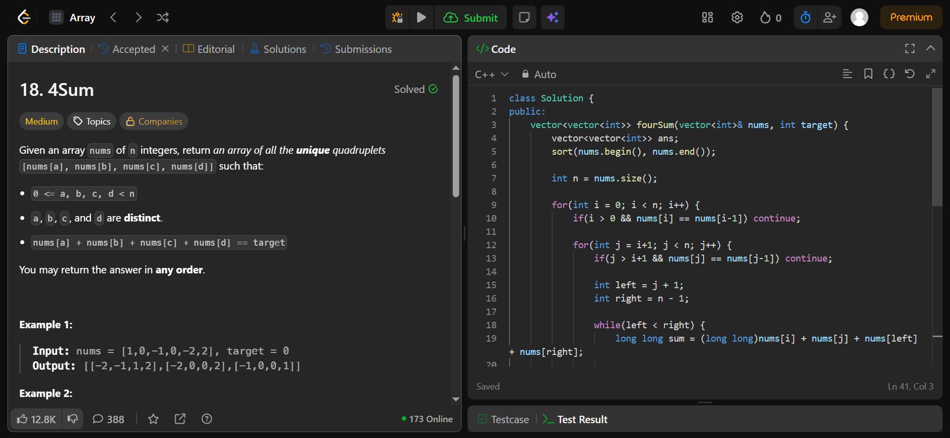Open the Solutions tab
This screenshot has width=950, height=438.
[x=278, y=49]
